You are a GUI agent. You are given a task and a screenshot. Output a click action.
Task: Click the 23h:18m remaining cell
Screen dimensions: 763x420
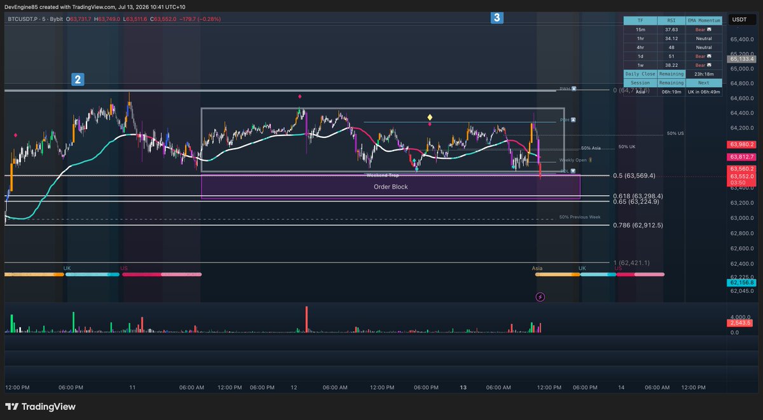pos(703,74)
